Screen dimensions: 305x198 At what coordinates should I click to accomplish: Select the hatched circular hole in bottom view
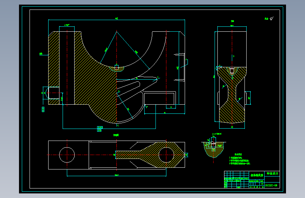click(166, 155)
